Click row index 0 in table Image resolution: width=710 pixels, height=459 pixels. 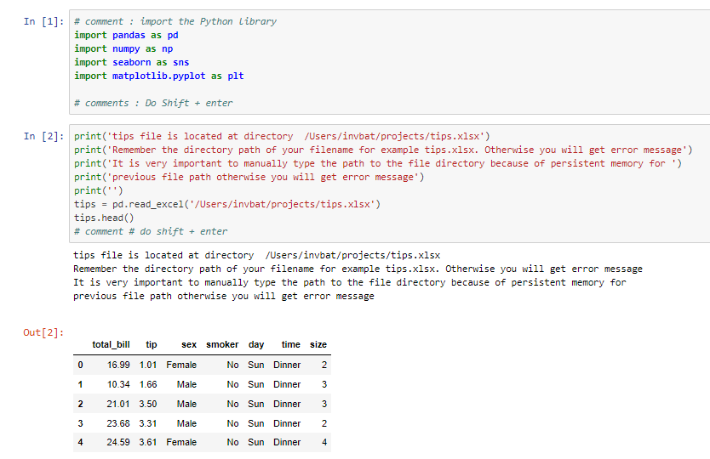[x=81, y=365]
